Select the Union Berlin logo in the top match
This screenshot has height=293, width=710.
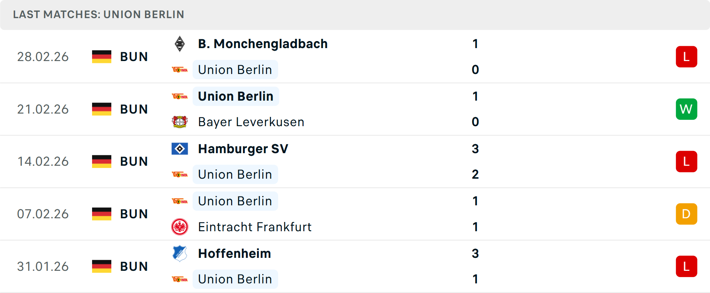pos(180,70)
